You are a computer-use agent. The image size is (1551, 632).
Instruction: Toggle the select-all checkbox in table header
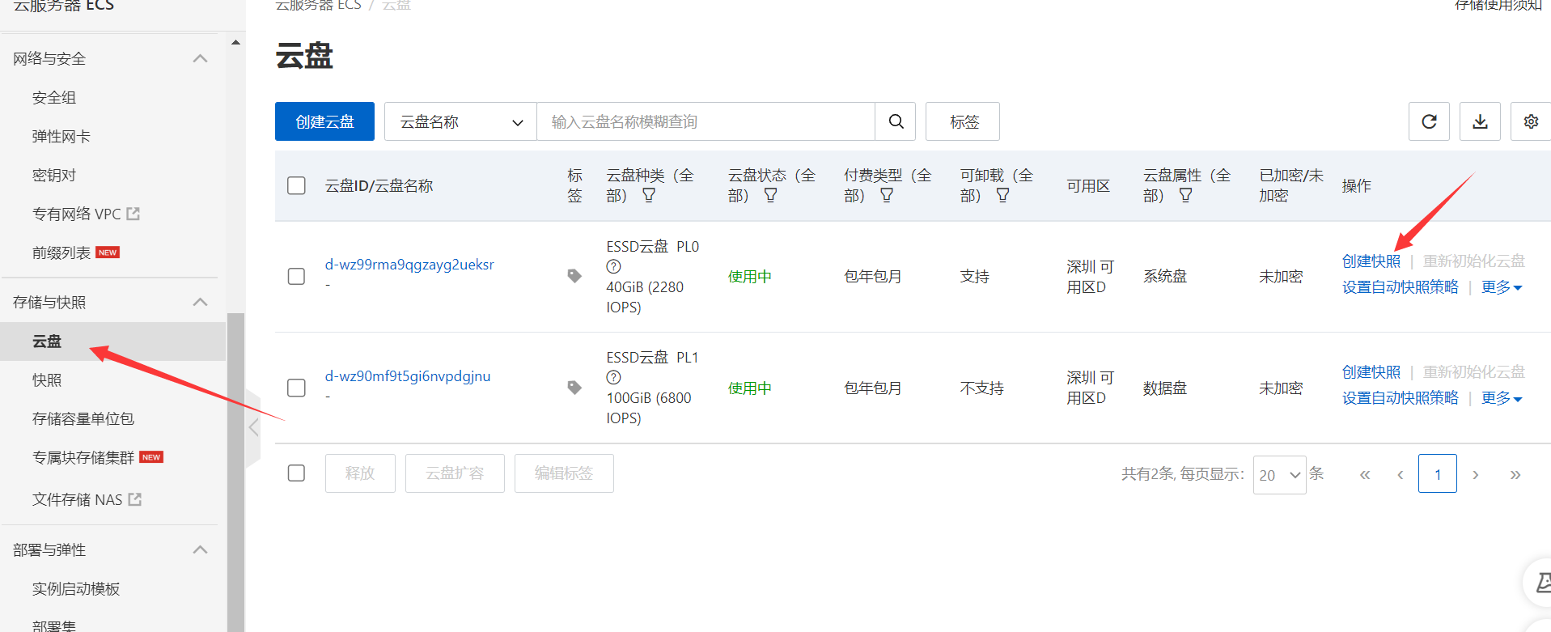tap(297, 185)
